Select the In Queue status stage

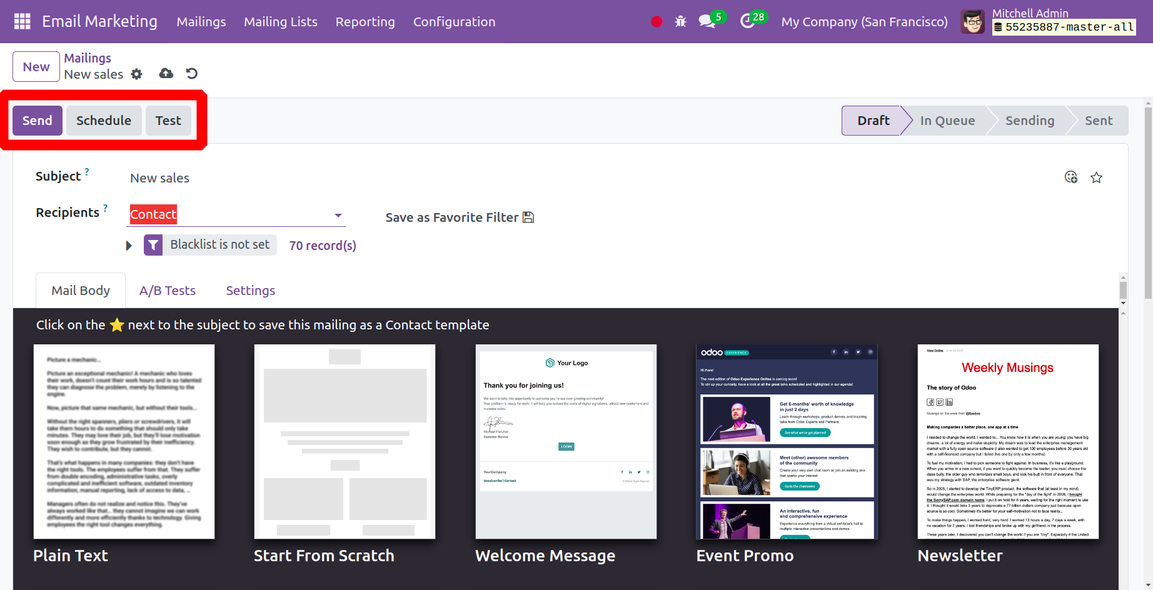[x=947, y=121]
